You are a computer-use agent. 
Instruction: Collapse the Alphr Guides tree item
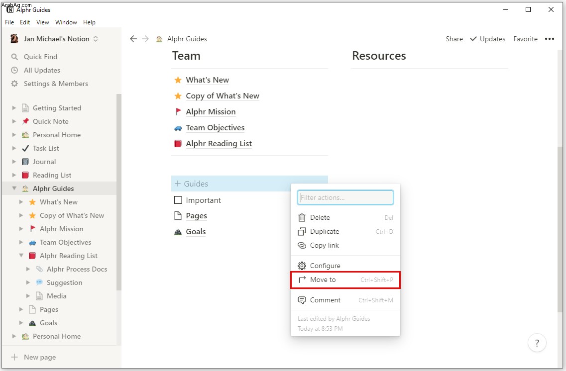pos(14,188)
